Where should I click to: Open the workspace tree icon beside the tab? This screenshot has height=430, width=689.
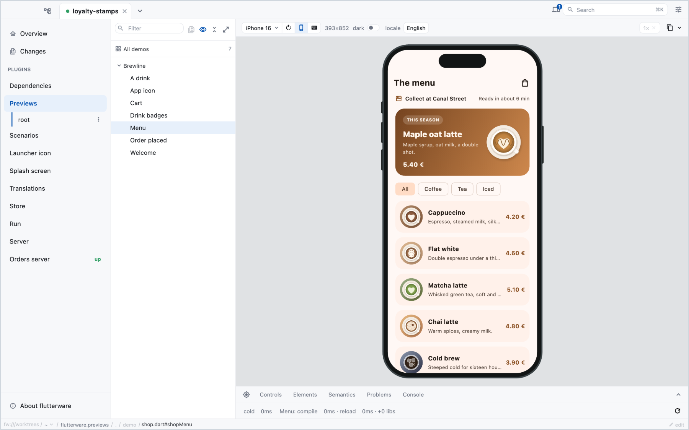(x=47, y=11)
